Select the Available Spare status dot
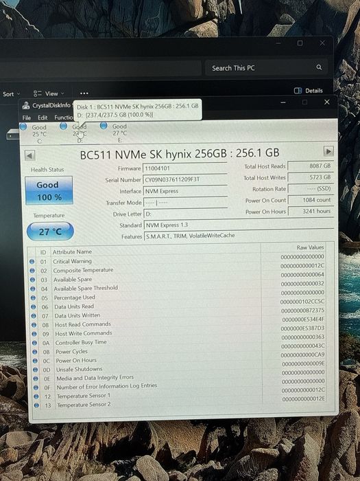The width and height of the screenshot is (360, 481). (32, 280)
